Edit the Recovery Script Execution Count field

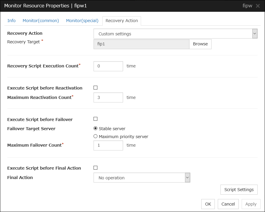(108, 66)
